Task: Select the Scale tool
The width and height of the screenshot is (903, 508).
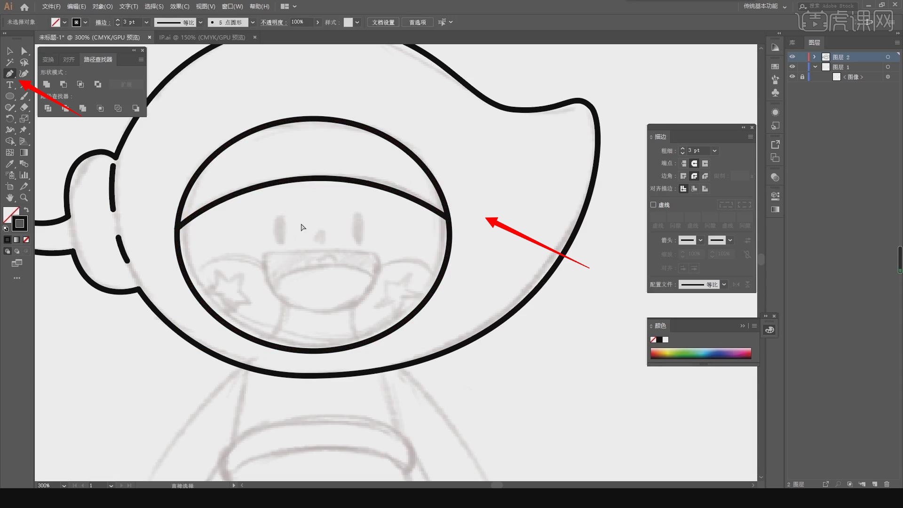Action: click(x=24, y=119)
